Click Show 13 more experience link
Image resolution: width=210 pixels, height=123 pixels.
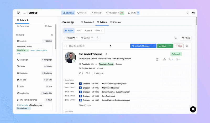(x=85, y=105)
